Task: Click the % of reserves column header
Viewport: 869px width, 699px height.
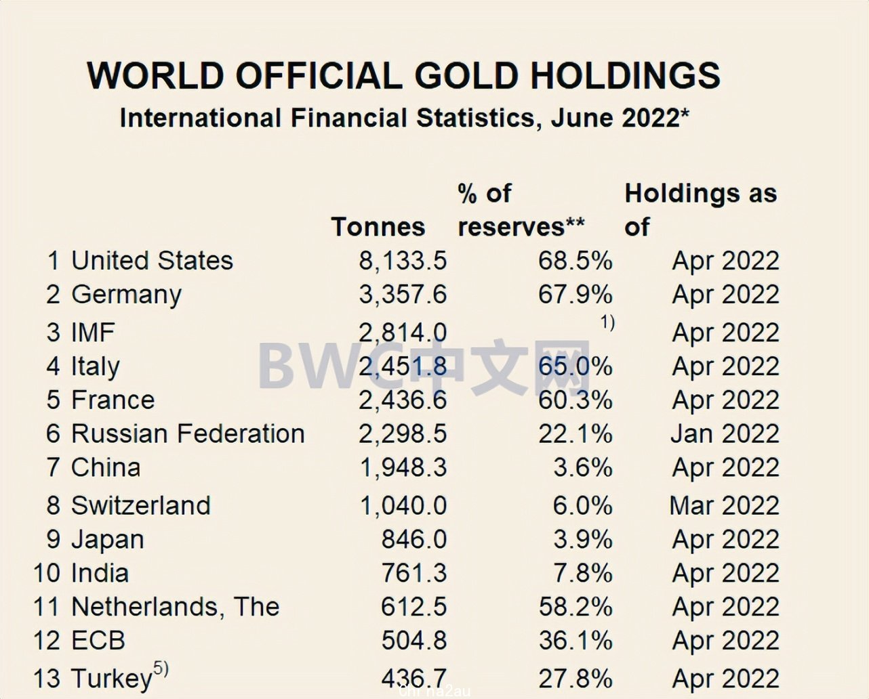Action: coord(521,210)
